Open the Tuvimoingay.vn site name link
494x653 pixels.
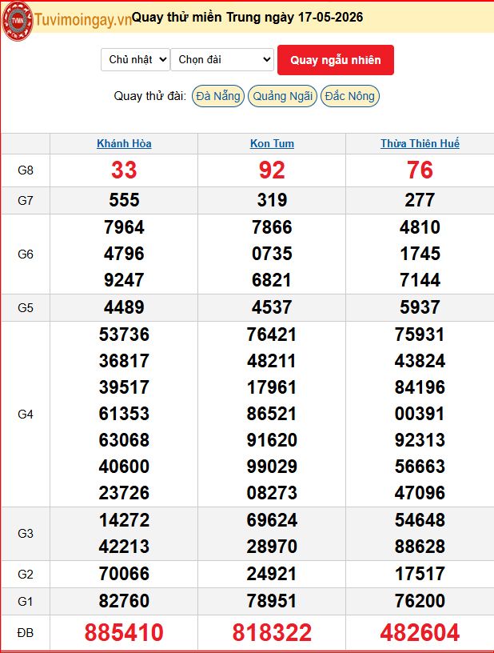83,20
